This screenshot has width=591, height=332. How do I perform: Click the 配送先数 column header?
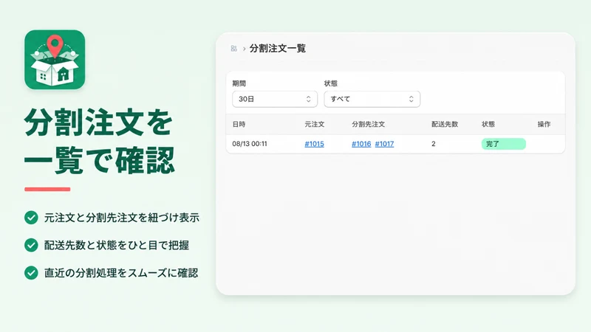[x=445, y=124]
